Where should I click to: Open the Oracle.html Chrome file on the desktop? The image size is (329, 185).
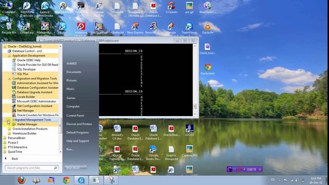click(x=208, y=69)
